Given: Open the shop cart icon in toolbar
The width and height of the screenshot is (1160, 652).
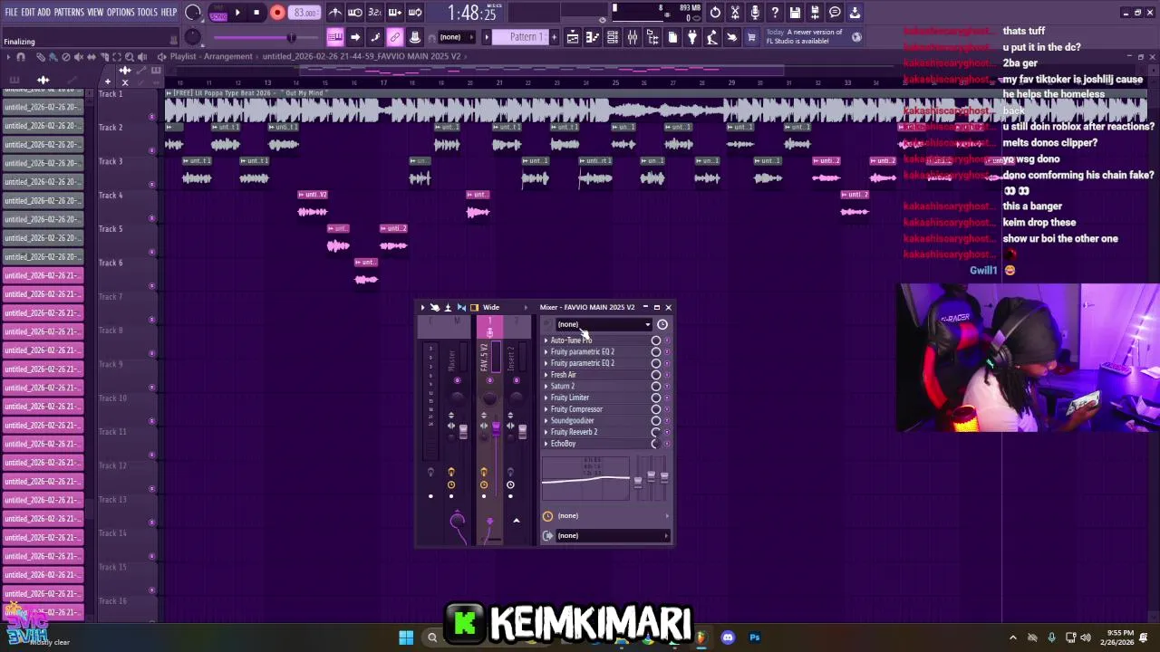Looking at the screenshot, I should pyautogui.click(x=751, y=37).
